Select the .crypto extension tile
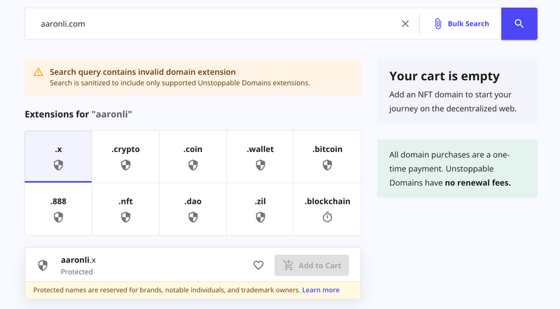The height and width of the screenshot is (309, 560). 125,156
